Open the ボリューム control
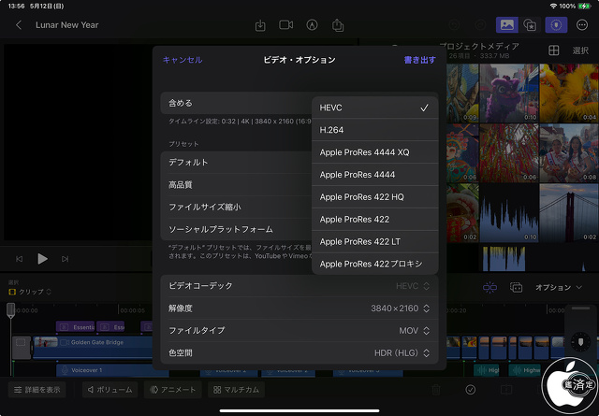Image resolution: width=599 pixels, height=416 pixels. click(x=110, y=390)
